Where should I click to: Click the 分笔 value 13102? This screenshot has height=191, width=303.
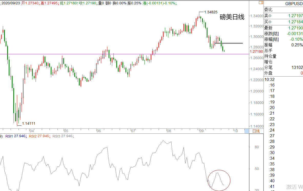click(x=297, y=67)
